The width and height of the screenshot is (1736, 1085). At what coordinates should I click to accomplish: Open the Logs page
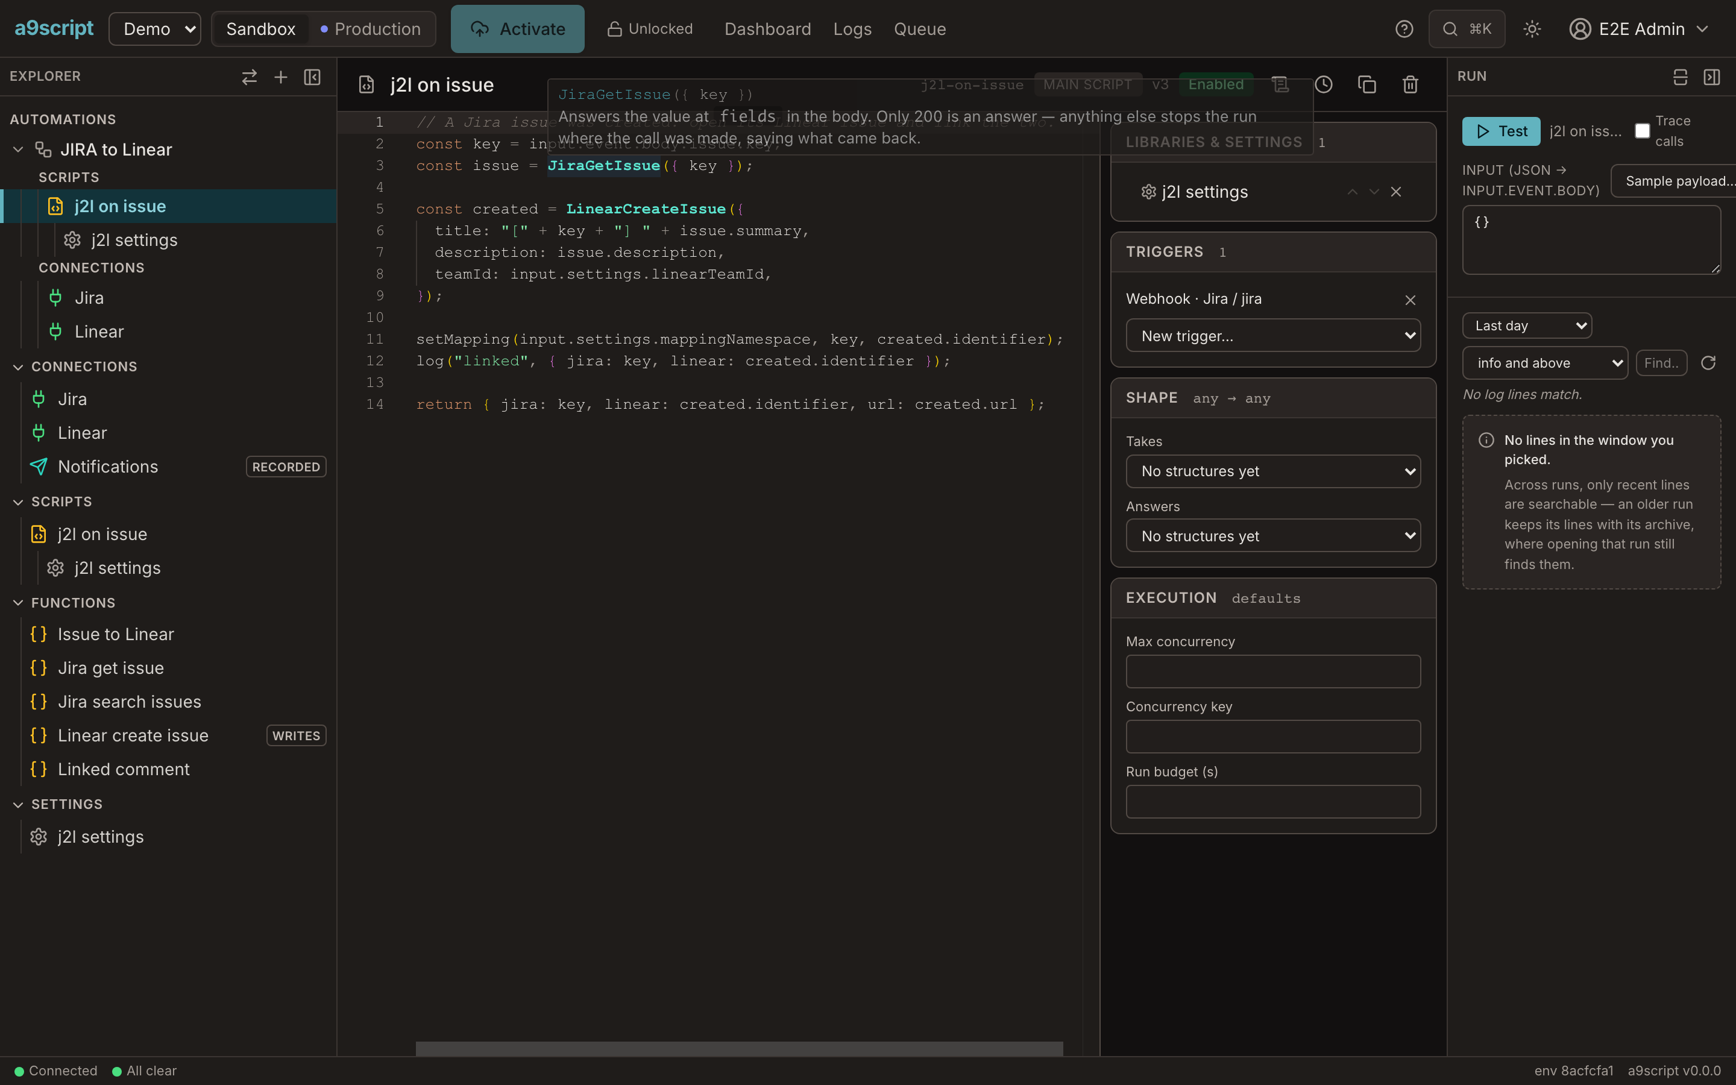click(852, 29)
